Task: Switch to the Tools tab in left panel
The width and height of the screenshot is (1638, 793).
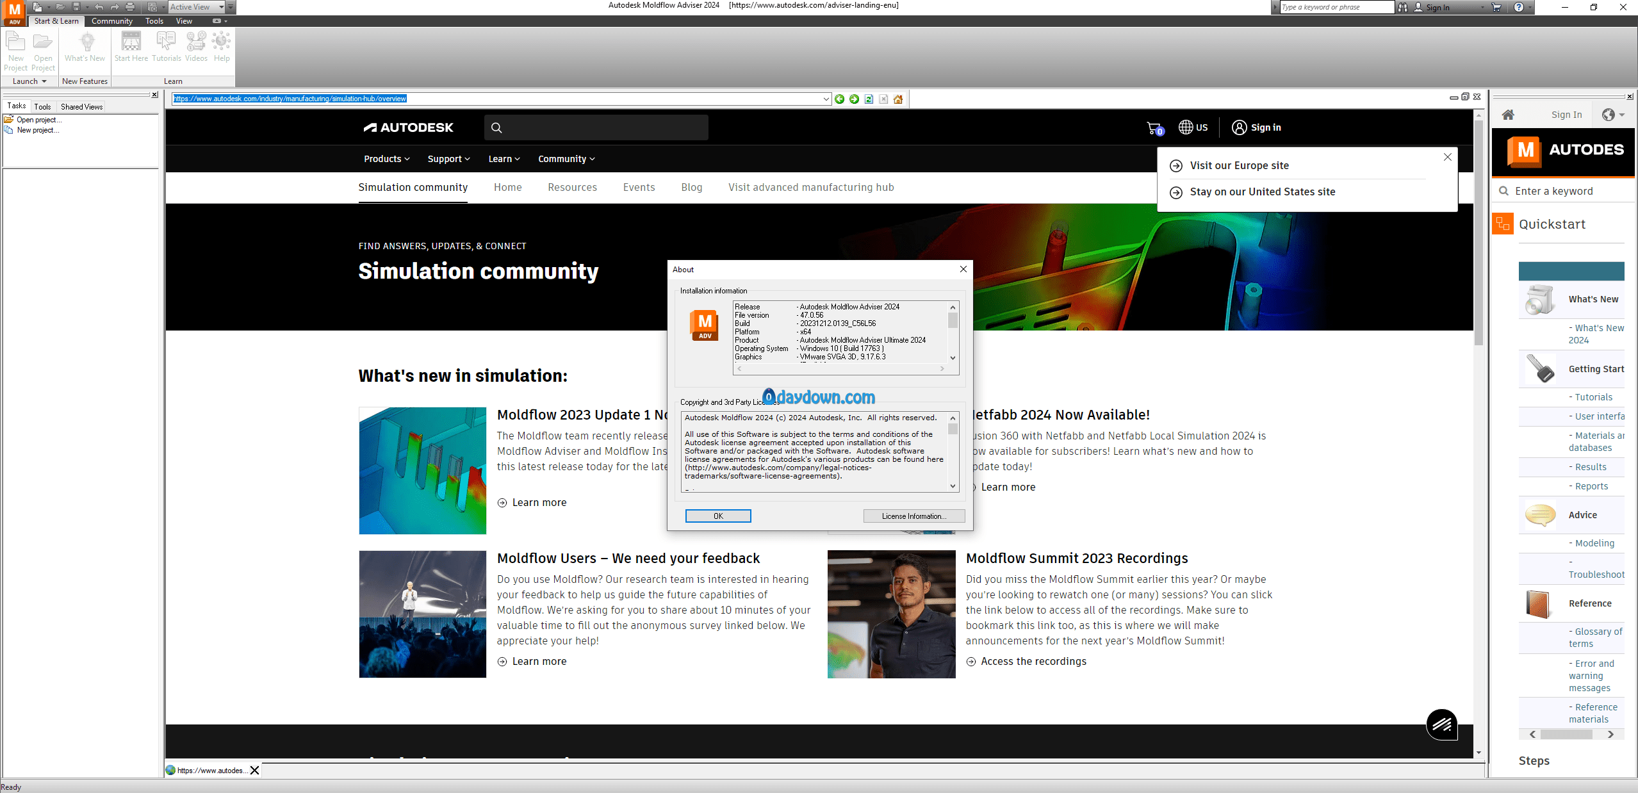Action: click(x=42, y=107)
